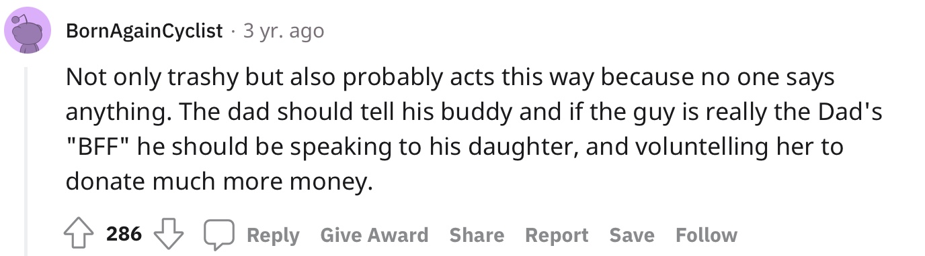Collapse the thread using the vertical line

27,161
